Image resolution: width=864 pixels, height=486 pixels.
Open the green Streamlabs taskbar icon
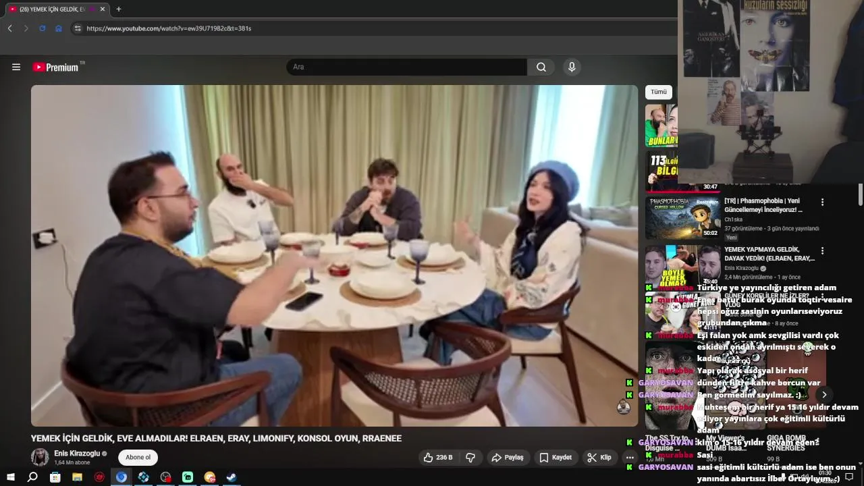click(x=188, y=477)
